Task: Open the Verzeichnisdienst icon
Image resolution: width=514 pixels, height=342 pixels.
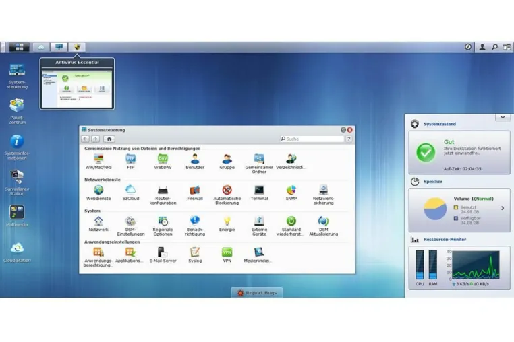Action: coord(291,162)
